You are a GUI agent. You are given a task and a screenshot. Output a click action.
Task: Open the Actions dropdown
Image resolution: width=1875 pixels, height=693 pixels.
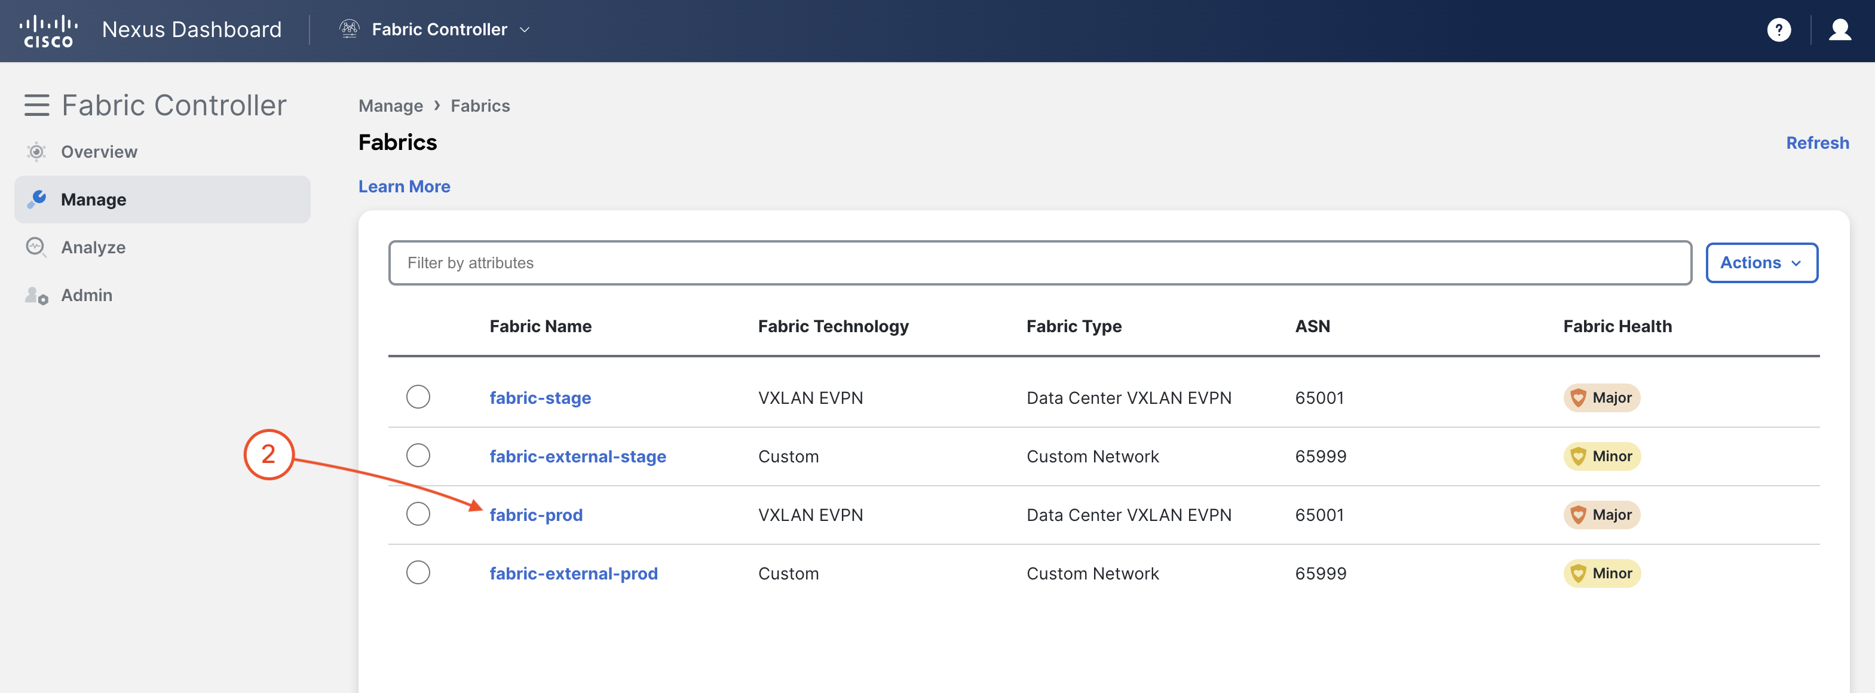pyautogui.click(x=1761, y=263)
